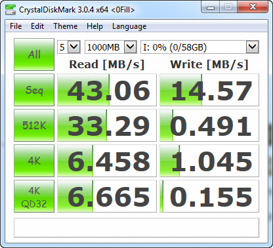Minimize the CrystalDiskMark window
Image resolution: width=273 pixels, height=248 pixels.
point(211,8)
